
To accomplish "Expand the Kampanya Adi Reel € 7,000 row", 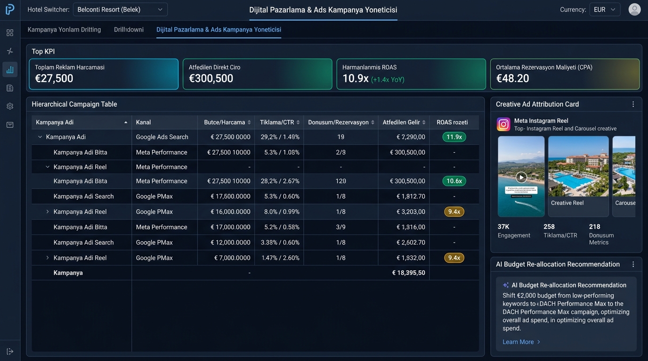I will [x=48, y=258].
